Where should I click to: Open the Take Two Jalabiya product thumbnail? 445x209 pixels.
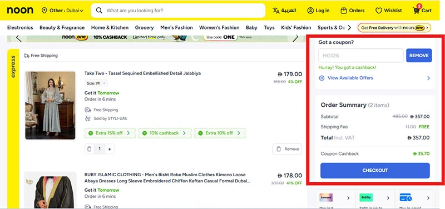pyautogui.click(x=50, y=105)
